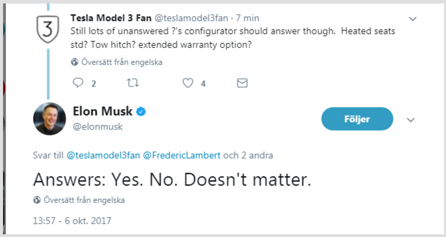This screenshot has height=237, width=446.
Task: Expand options on Elon Musk's reply
Action: [x=410, y=120]
